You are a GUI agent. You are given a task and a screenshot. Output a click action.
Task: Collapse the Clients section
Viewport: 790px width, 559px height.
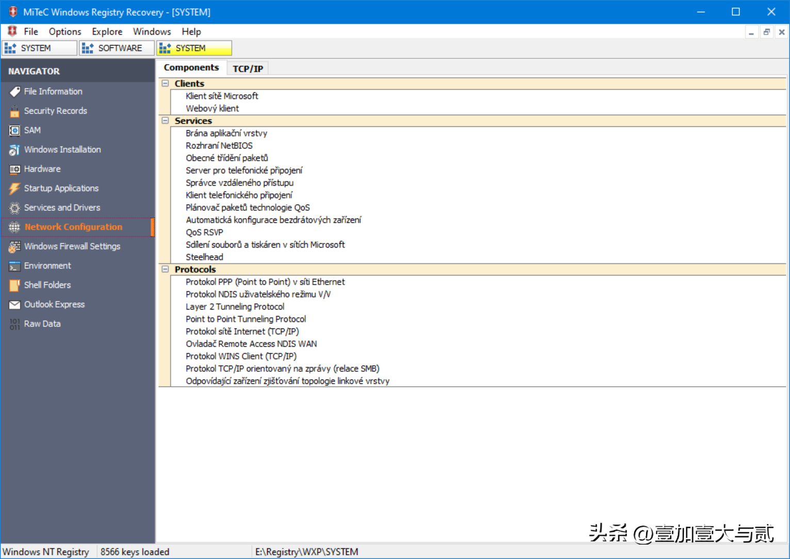click(165, 84)
